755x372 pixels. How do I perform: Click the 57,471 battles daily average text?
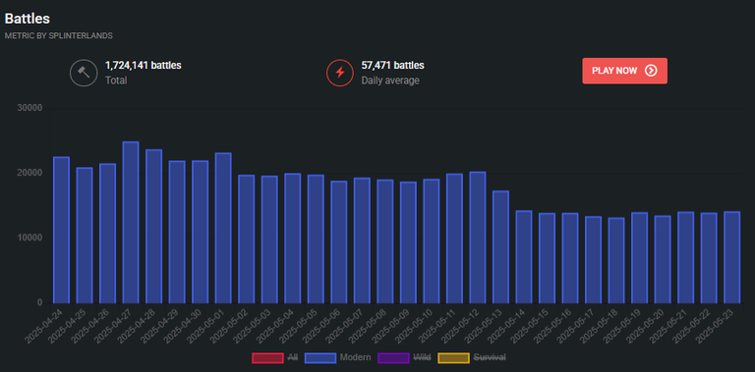coord(393,66)
